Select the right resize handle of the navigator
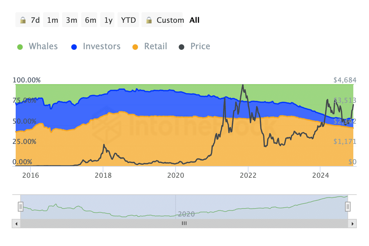The image size is (369, 246). click(348, 207)
